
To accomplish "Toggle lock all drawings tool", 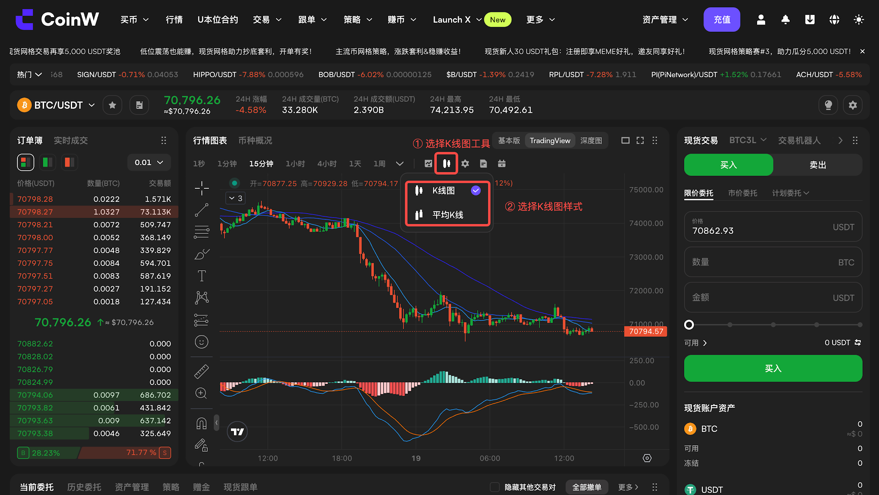I will (202, 445).
